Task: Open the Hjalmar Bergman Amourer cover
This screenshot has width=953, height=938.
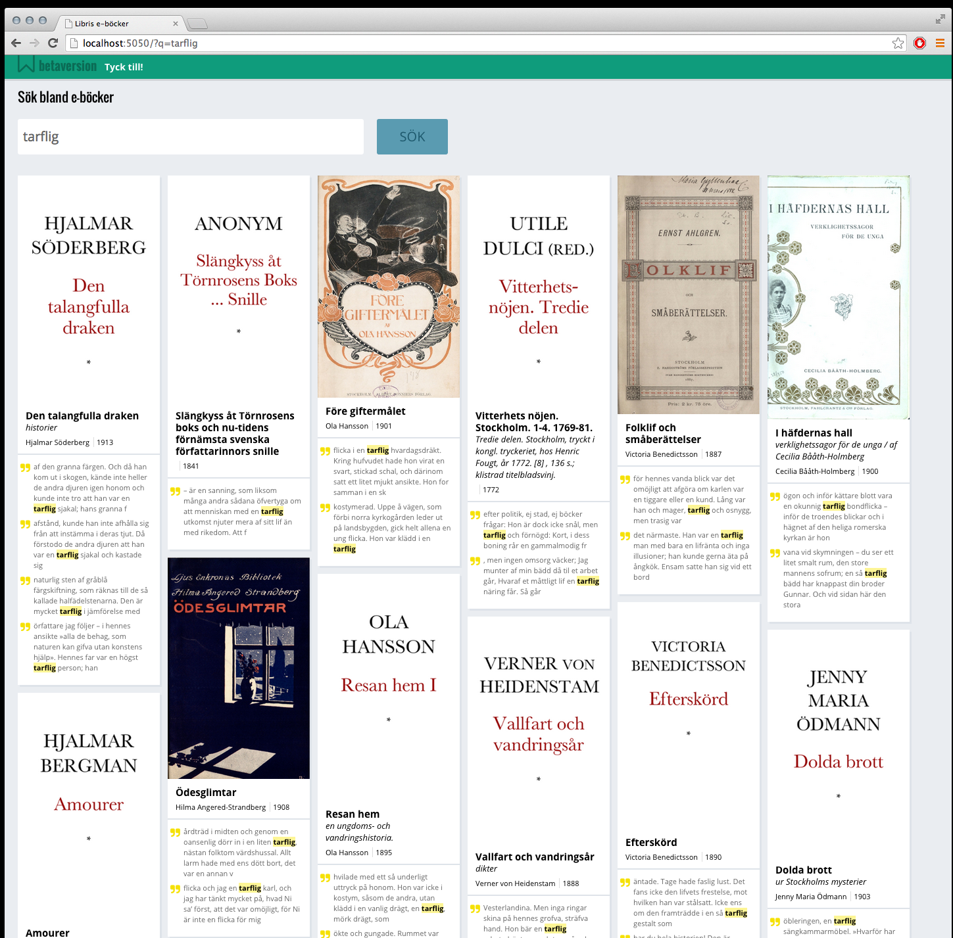Action: point(89,806)
